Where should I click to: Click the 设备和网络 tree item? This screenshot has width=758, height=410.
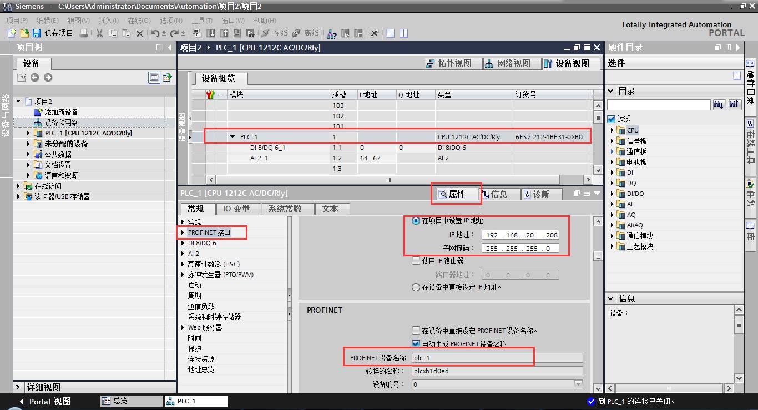point(61,123)
